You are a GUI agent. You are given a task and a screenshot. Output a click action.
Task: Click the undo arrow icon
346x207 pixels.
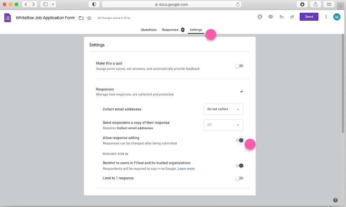click(x=281, y=17)
